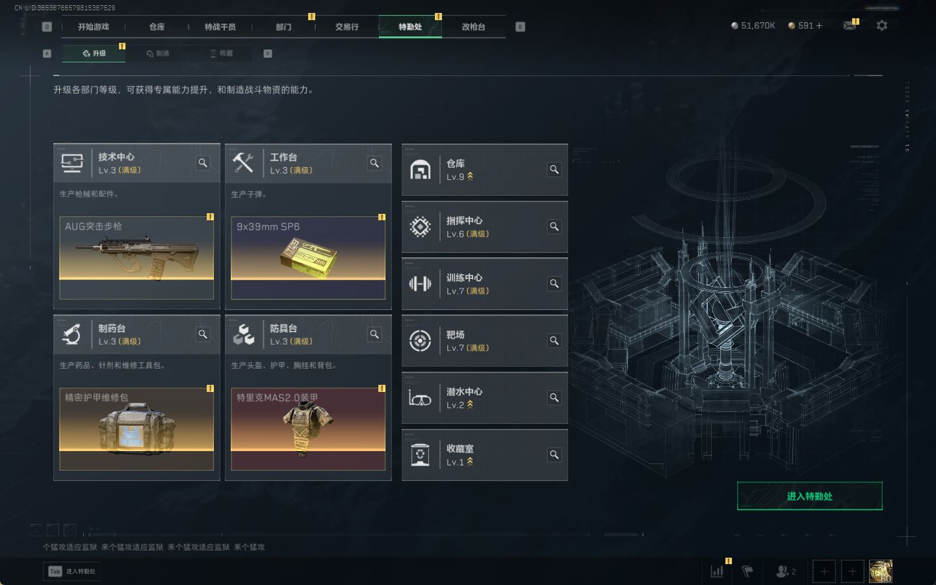Open the 收藏 sub-tab
Viewport: 936px width, 585px height.
click(220, 53)
